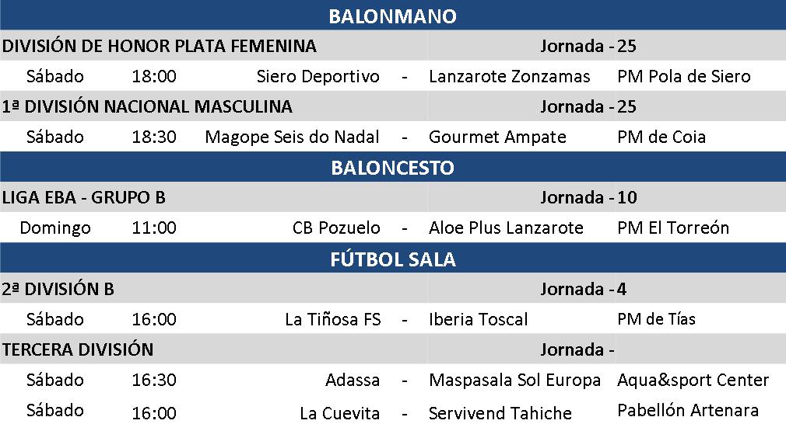Screen dimensions: 786x424
Task: Select the Gourmet Ampate team cell
Action: 497,137
